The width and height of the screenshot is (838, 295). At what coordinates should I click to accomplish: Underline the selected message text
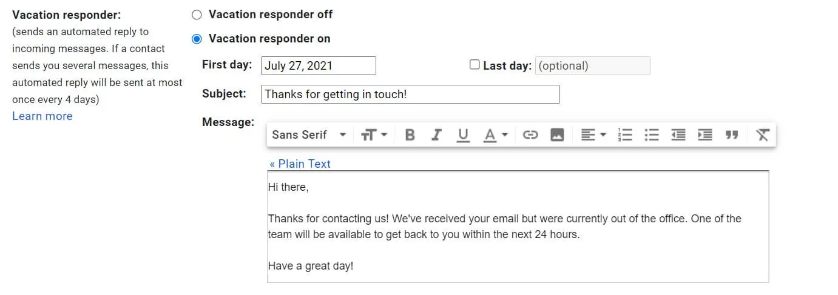coord(463,135)
